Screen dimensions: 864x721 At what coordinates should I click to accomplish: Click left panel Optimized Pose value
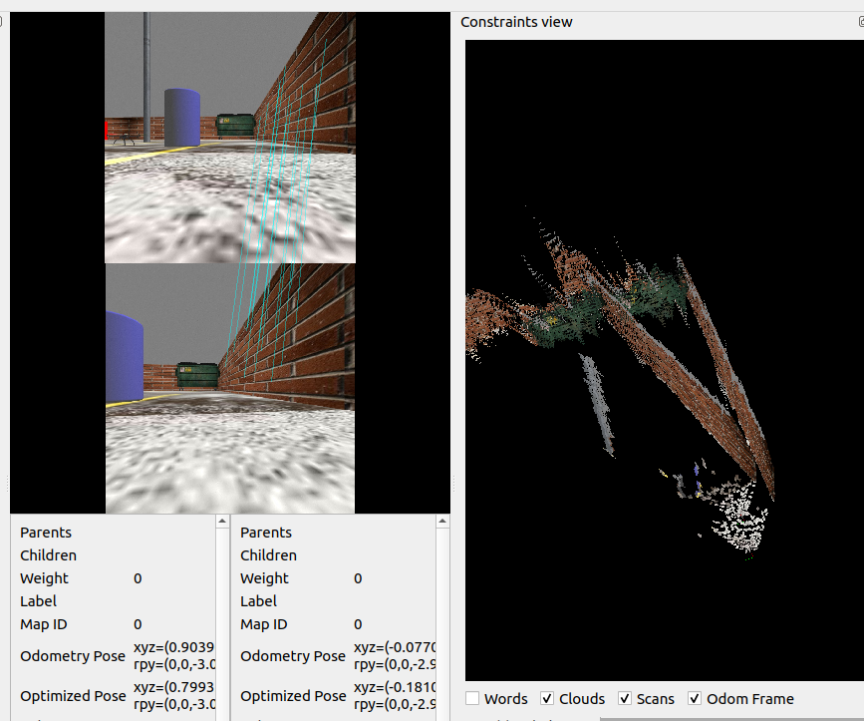click(x=173, y=696)
